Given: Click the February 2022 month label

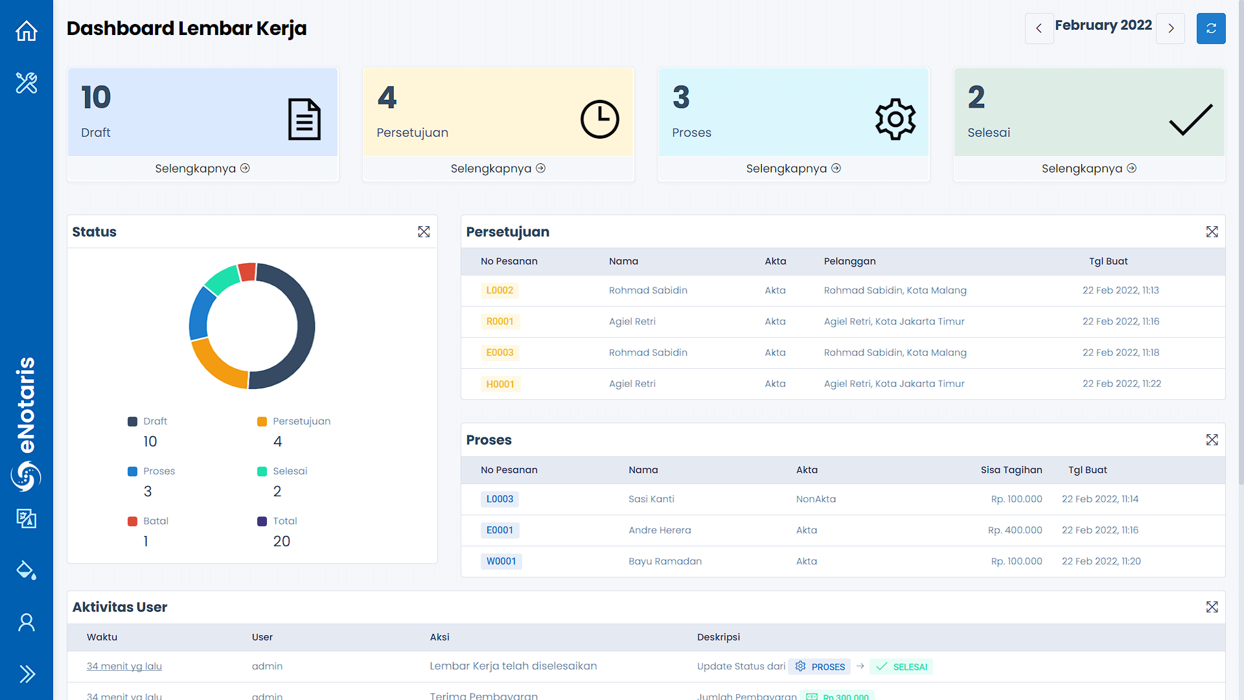Looking at the screenshot, I should pos(1103,25).
